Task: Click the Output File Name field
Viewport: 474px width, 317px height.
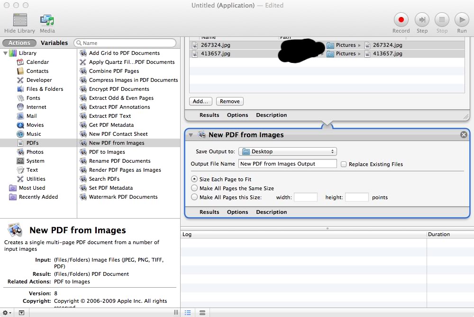Action: coord(288,164)
